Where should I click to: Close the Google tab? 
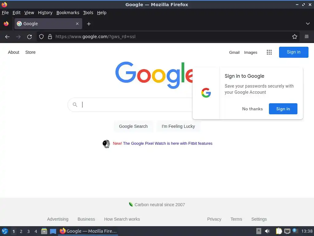pos(77,24)
